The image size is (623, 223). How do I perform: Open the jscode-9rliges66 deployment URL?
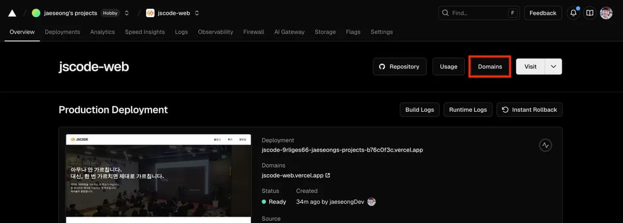pyautogui.click(x=342, y=150)
